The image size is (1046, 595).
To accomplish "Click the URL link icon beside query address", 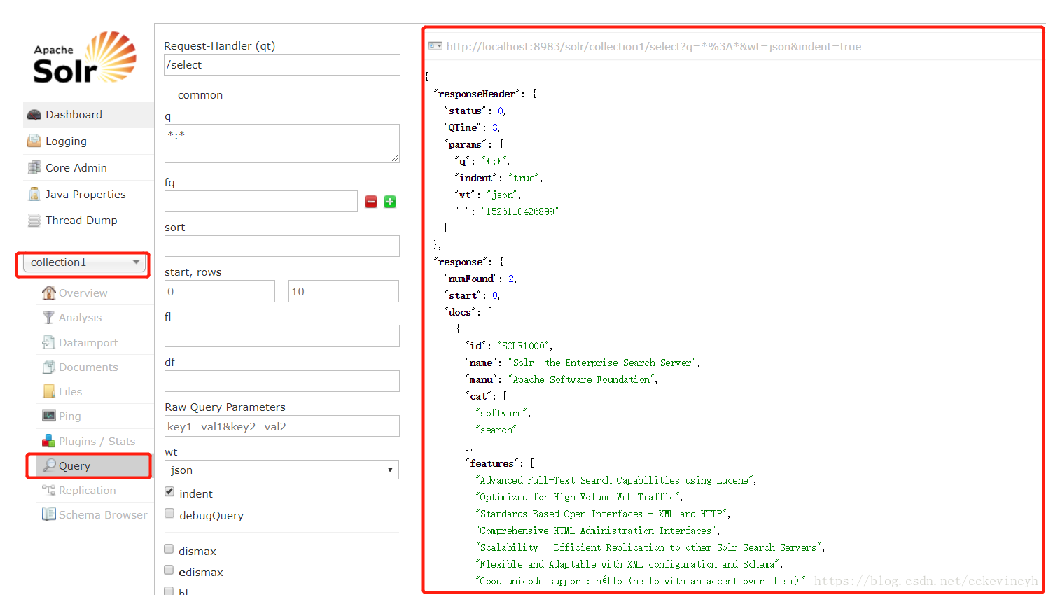I will coord(435,46).
